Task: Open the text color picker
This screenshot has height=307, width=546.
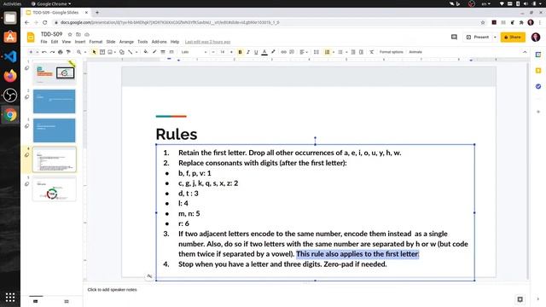Action: [264, 52]
